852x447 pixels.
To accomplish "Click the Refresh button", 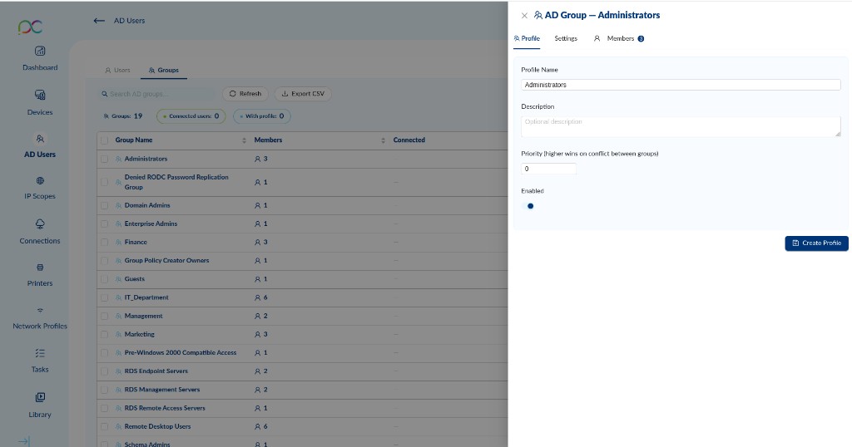I will (x=245, y=94).
